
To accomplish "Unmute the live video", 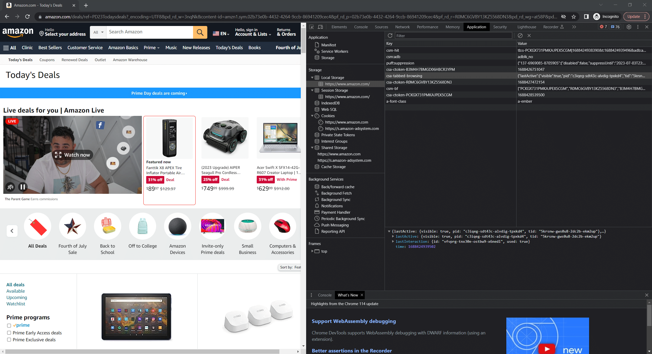I will coord(10,187).
